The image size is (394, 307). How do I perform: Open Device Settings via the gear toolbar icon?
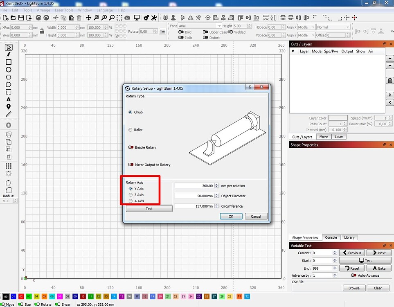click(146, 18)
